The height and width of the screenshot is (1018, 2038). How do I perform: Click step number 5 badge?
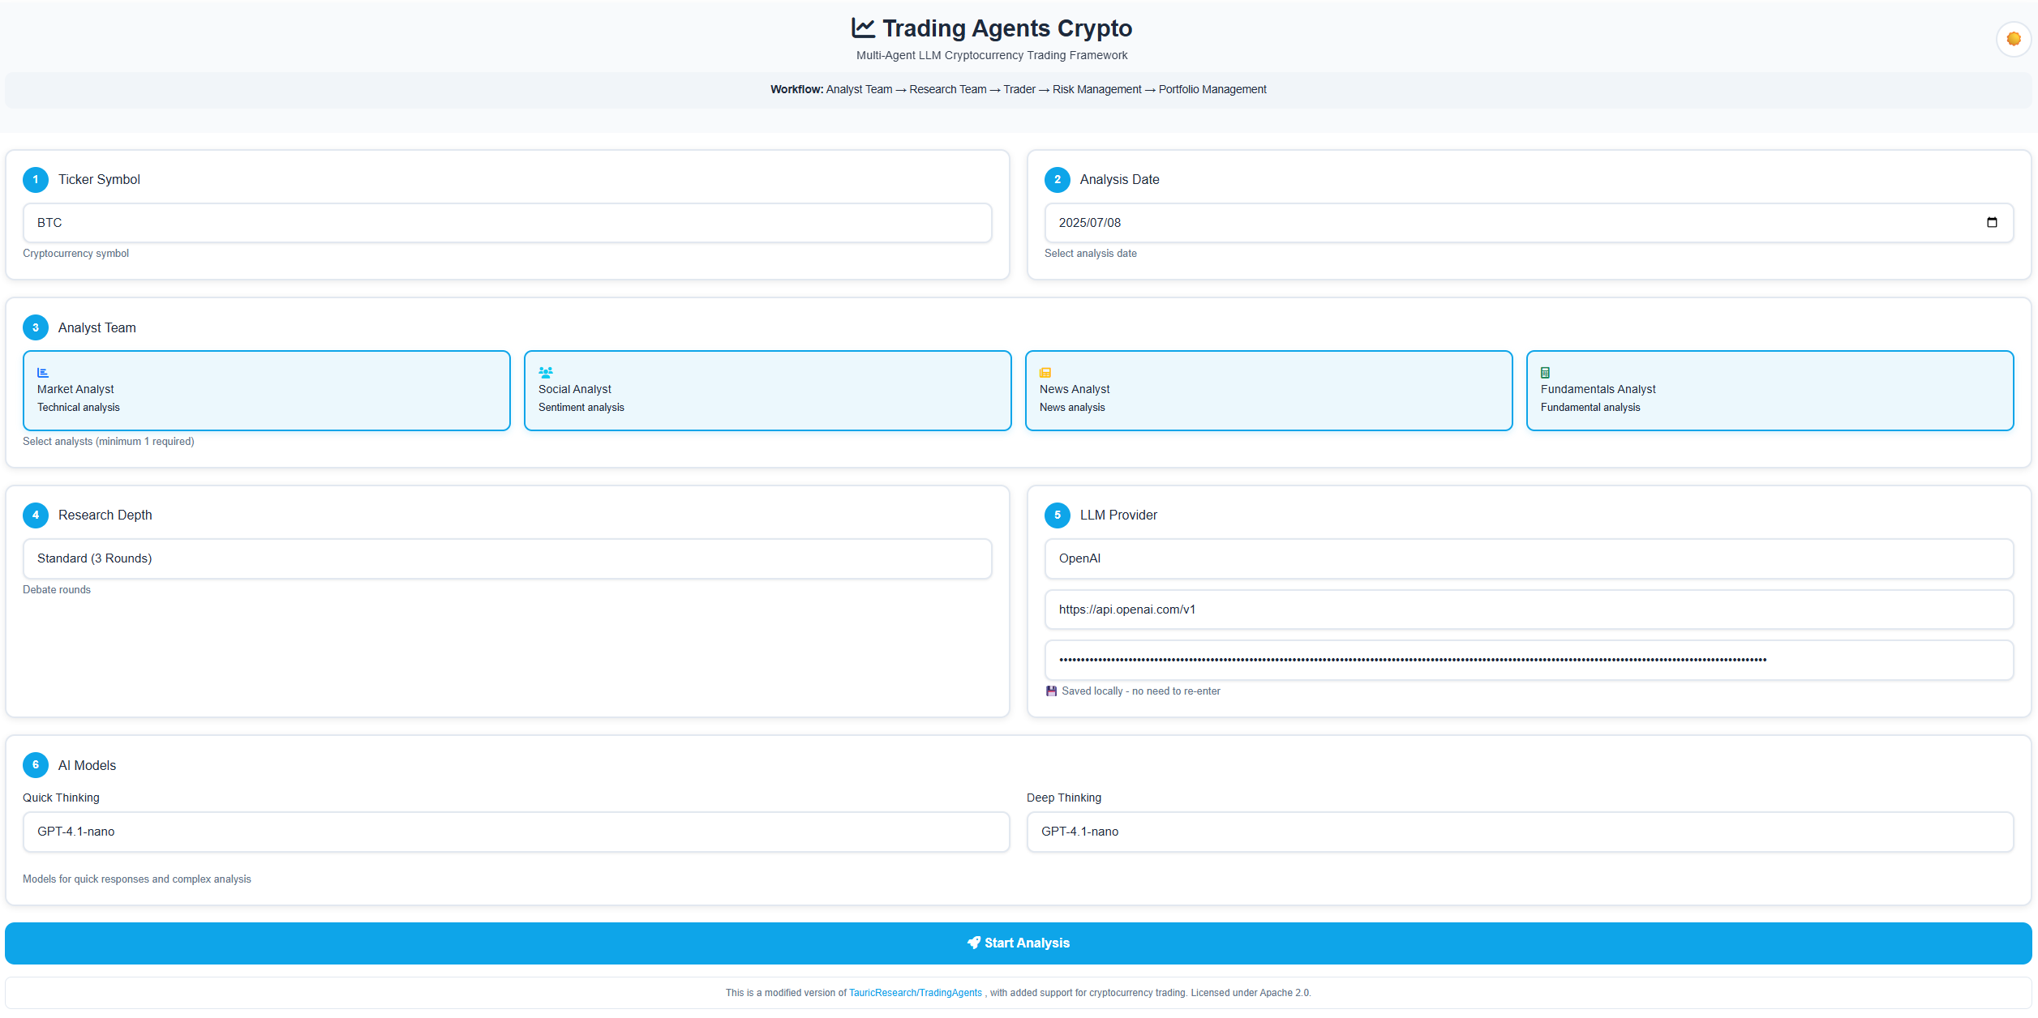[x=1058, y=515]
